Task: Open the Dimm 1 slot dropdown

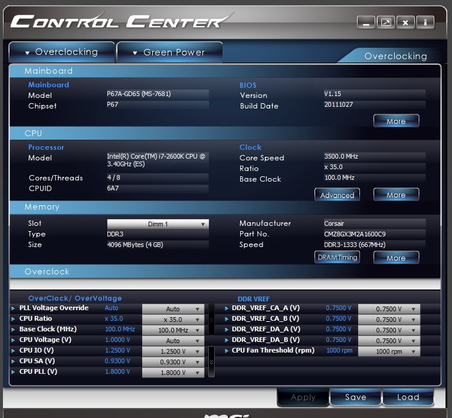Action: click(x=158, y=224)
